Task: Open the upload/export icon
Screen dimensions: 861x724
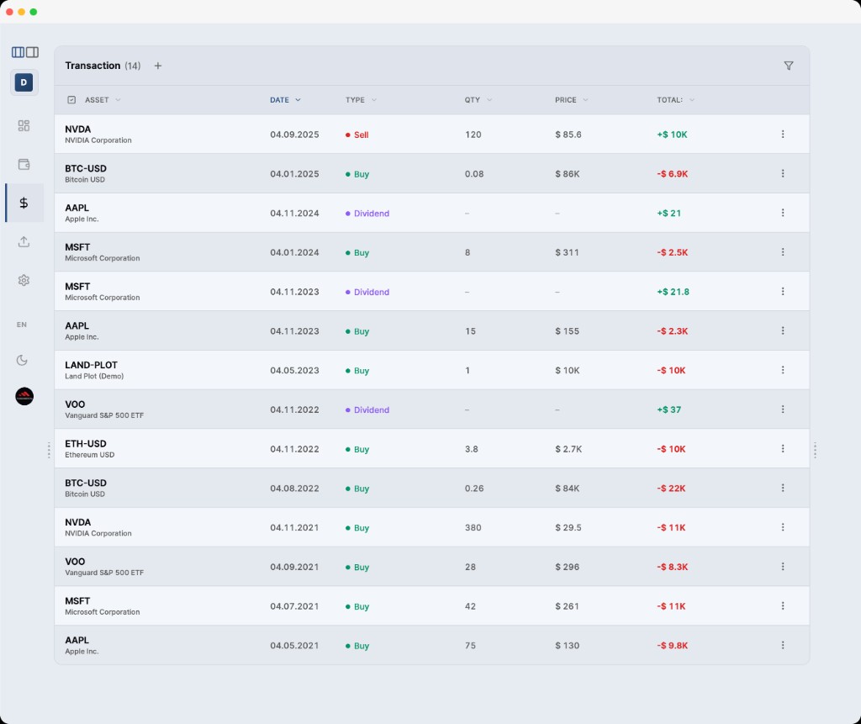Action: point(24,241)
